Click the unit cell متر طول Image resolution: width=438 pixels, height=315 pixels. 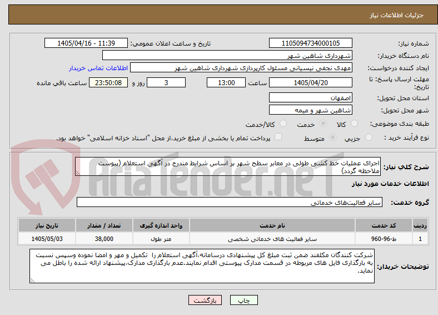[161, 239]
